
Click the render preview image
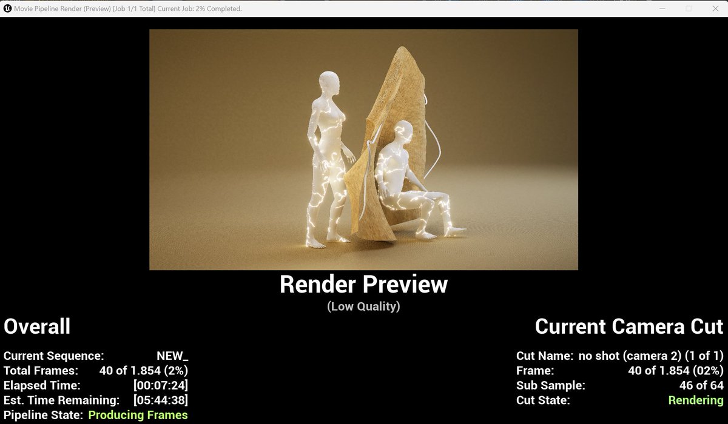(363, 150)
